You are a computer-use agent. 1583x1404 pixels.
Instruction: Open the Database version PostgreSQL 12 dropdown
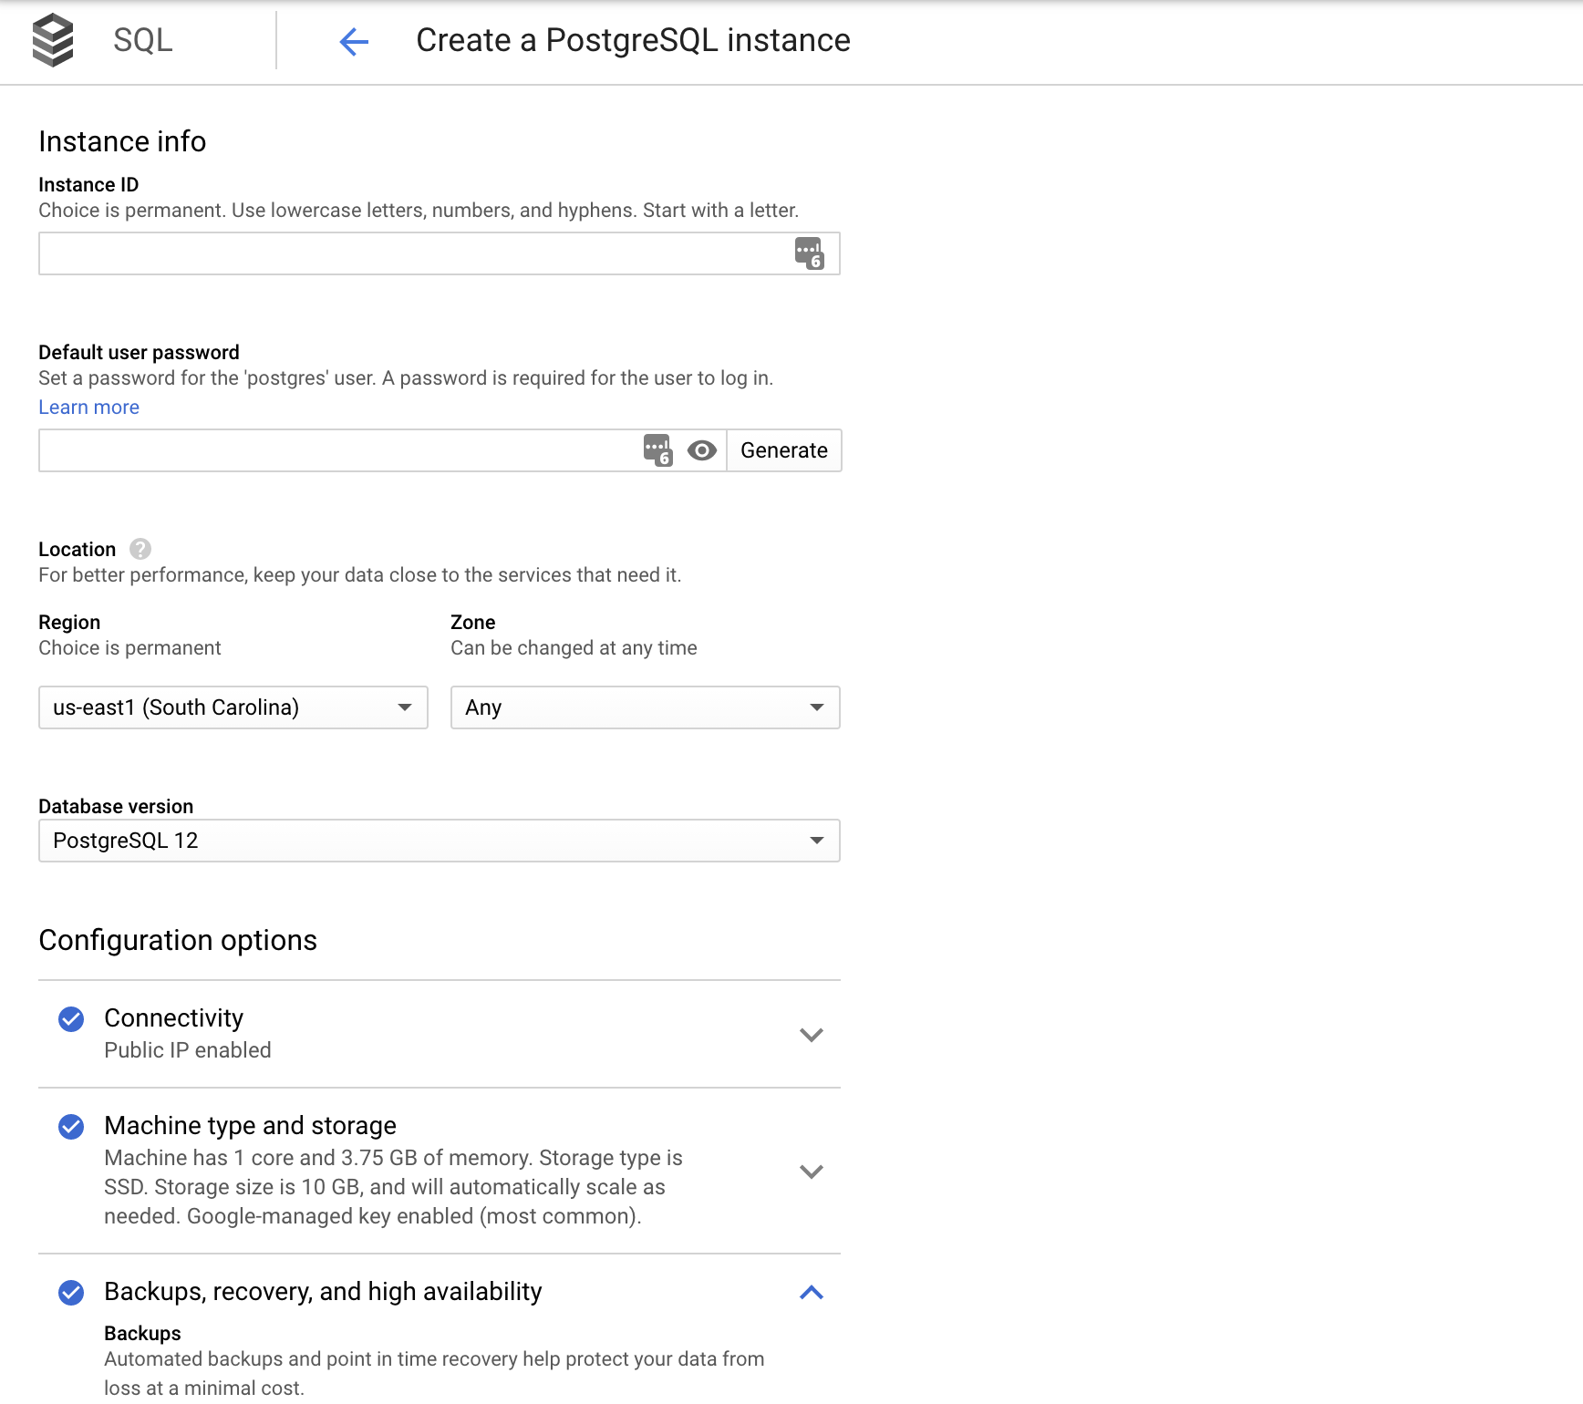[439, 841]
